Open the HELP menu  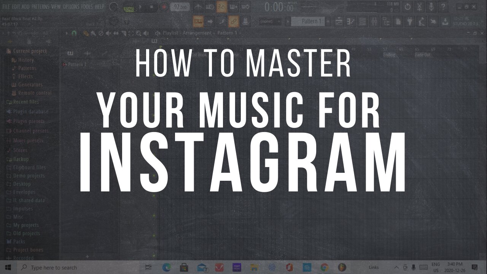(99, 7)
